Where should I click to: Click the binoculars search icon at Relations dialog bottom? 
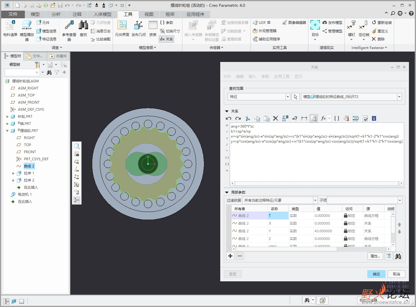(x=398, y=256)
